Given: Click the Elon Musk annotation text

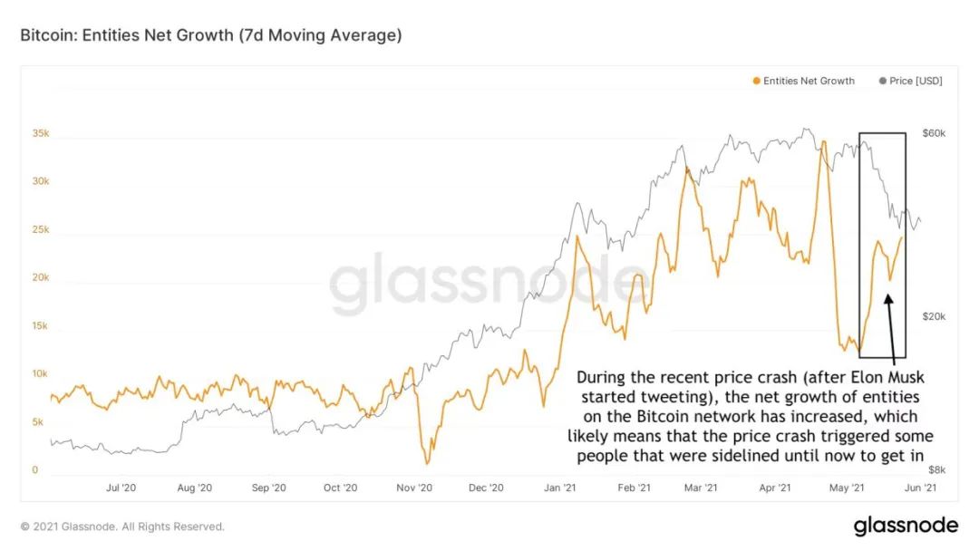Looking at the screenshot, I should tap(750, 416).
